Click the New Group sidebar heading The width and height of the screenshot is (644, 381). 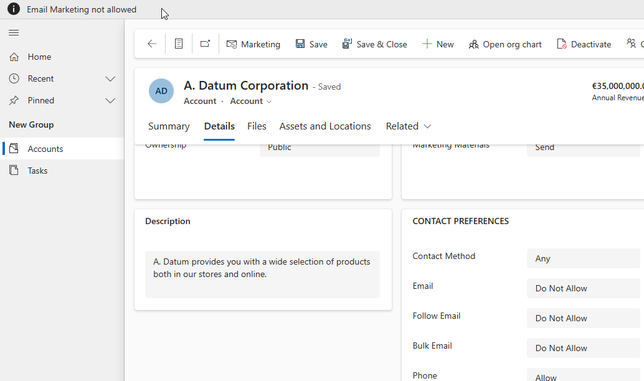[x=31, y=125]
